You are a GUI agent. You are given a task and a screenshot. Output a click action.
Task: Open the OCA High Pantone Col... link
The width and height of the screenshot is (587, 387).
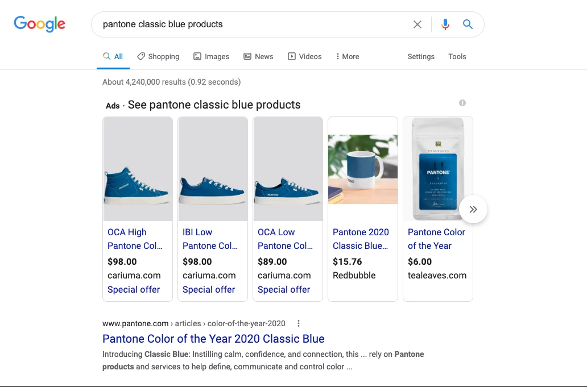coord(135,239)
